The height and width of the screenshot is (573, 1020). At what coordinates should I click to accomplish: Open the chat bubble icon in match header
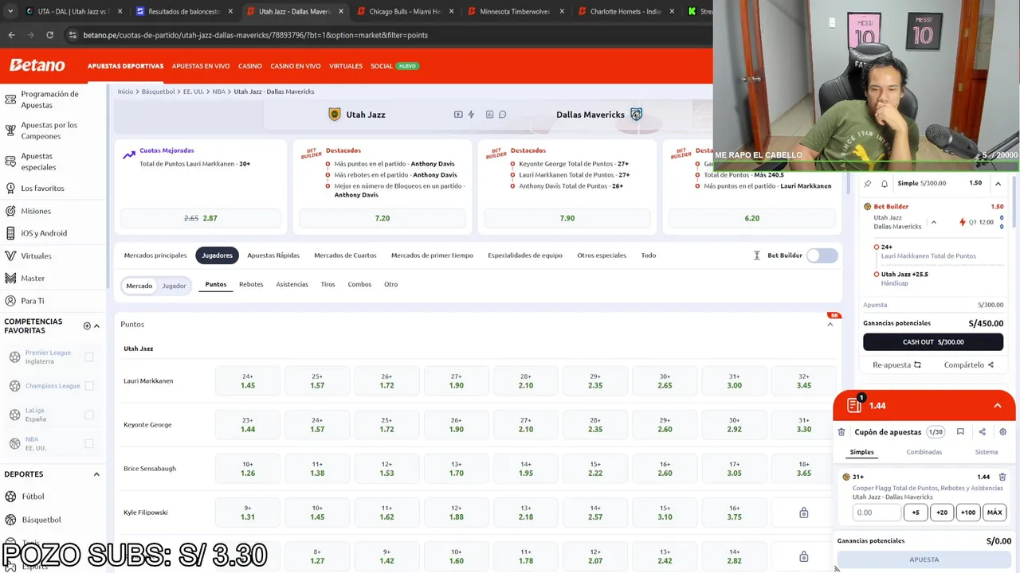pos(503,115)
